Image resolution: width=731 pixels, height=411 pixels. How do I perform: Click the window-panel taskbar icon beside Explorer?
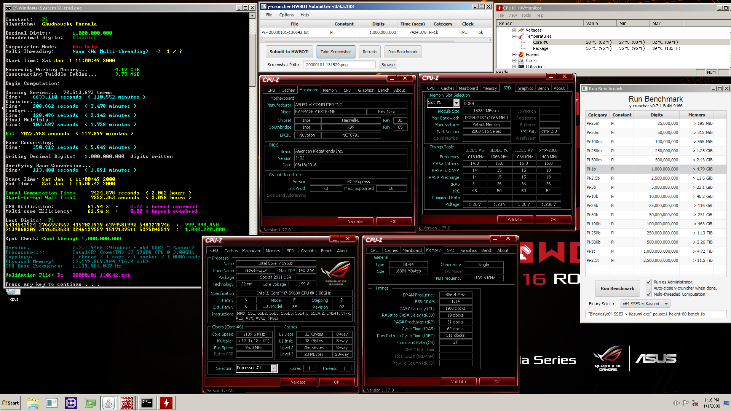pyautogui.click(x=52, y=403)
